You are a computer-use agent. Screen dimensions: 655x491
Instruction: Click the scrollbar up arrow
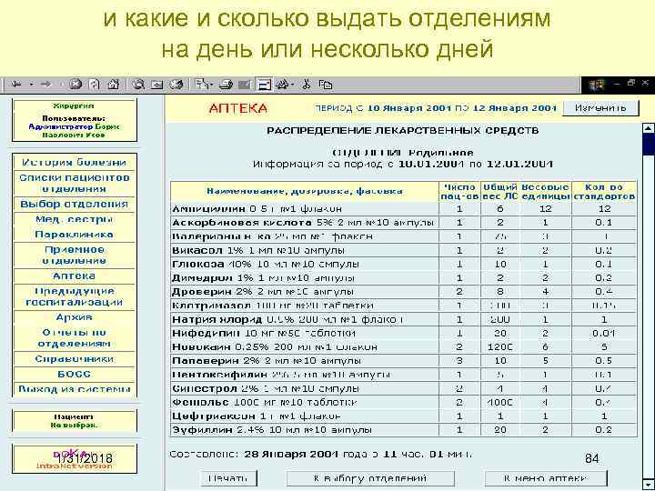(x=648, y=129)
